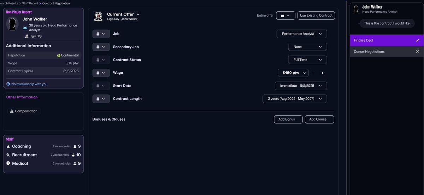Toggle the lock for Contract Length row
424x195 pixels.
[101, 99]
